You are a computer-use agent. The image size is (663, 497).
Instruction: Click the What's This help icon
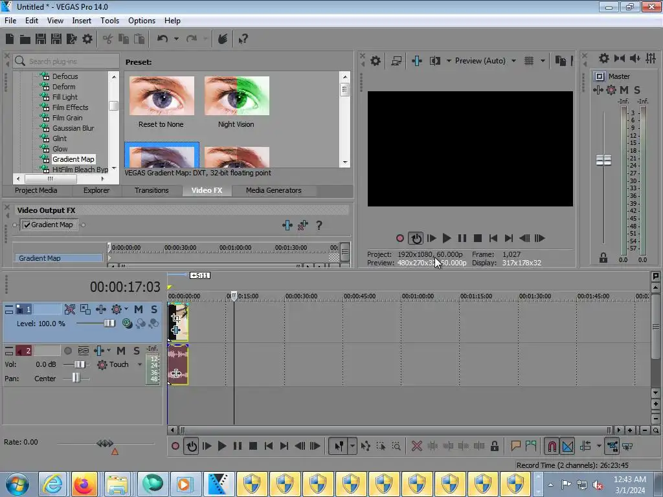tap(243, 39)
